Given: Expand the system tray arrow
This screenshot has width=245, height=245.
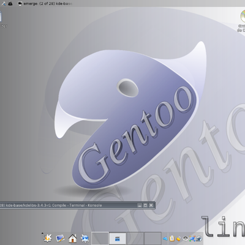Looking at the screenshot, I should click(165, 238).
